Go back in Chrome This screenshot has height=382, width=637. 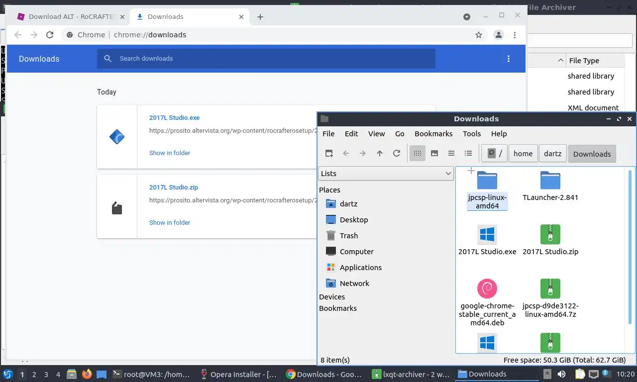(18, 35)
